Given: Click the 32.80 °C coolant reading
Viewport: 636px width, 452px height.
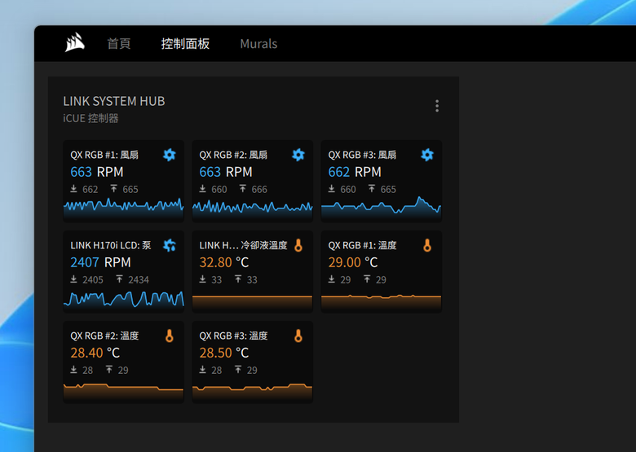Looking at the screenshot, I should [224, 262].
